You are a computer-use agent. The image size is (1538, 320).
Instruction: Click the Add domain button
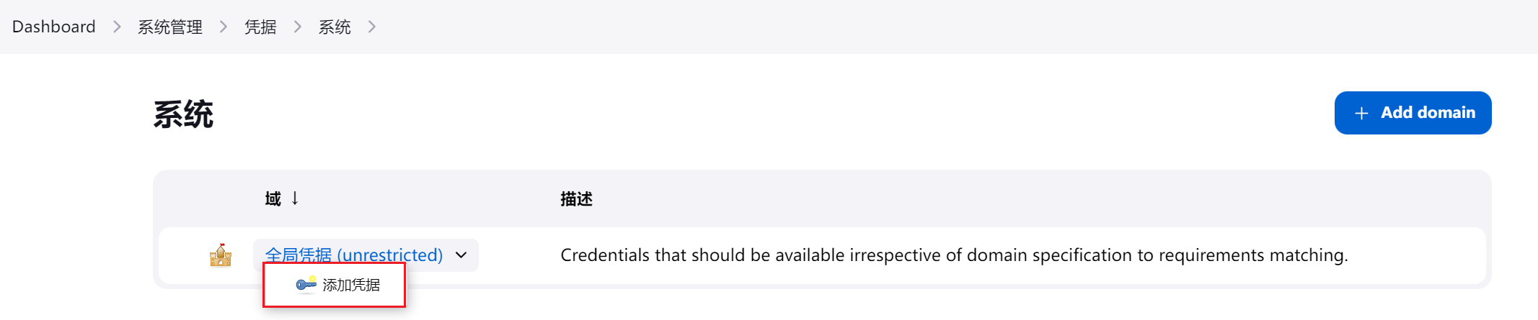[1413, 113]
